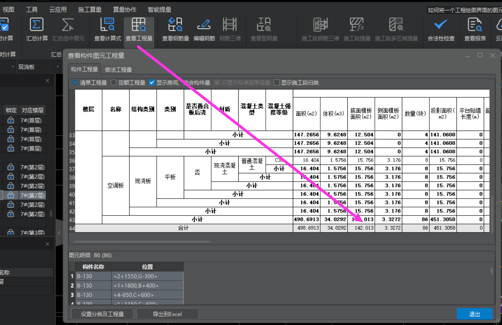
Task: Click the 导出到Excel button
Action: pos(167,314)
